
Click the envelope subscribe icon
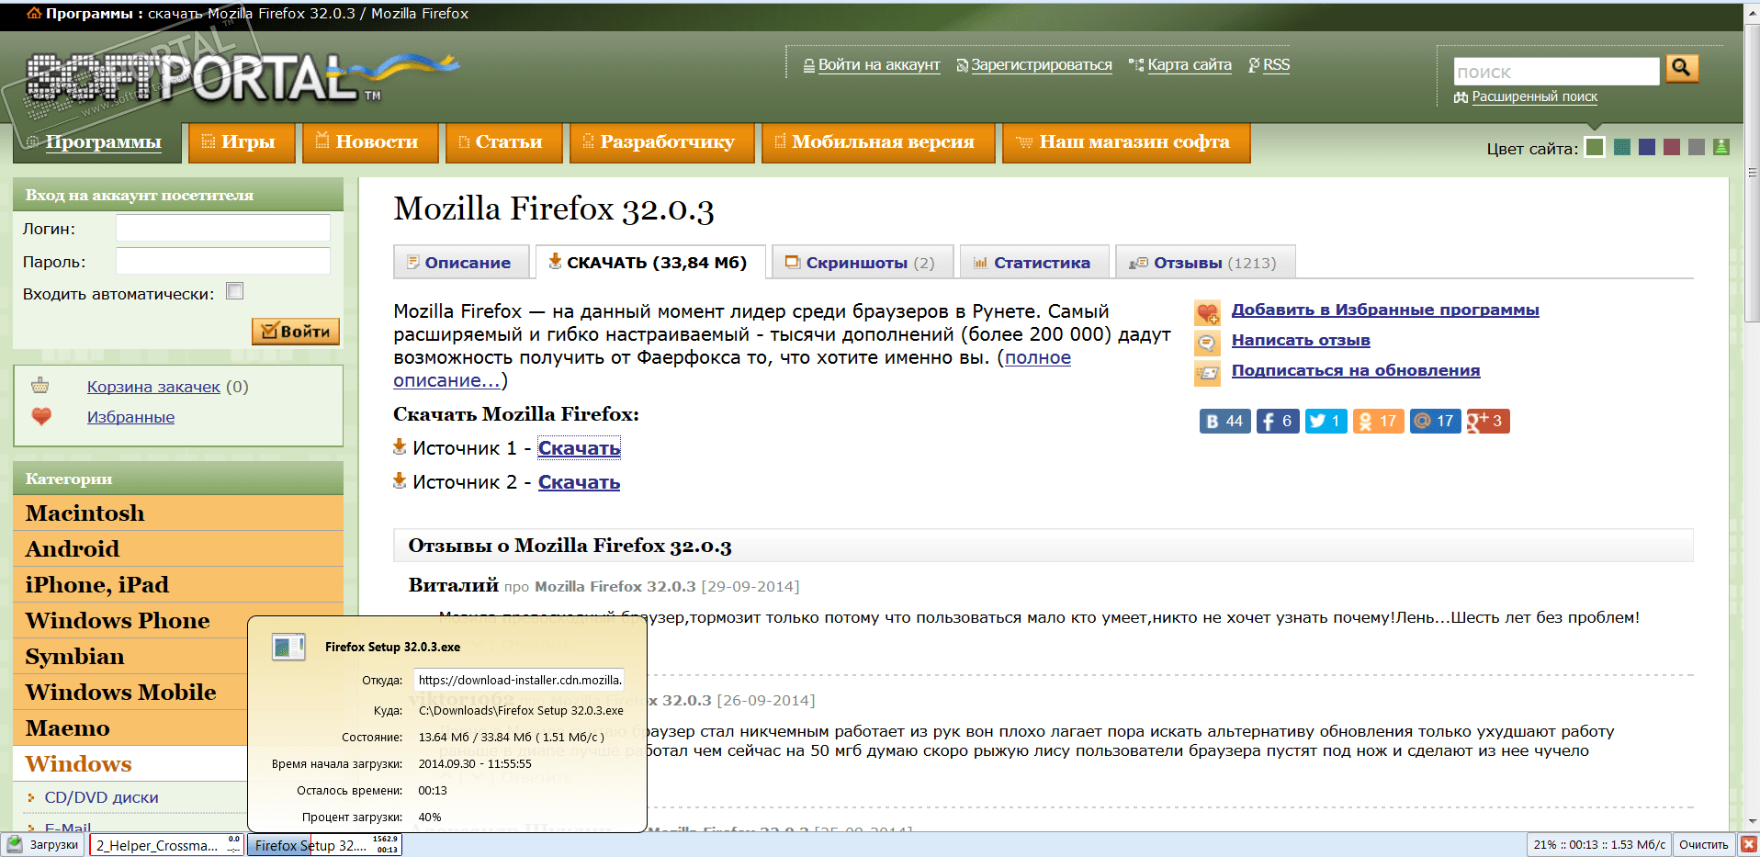(1207, 373)
